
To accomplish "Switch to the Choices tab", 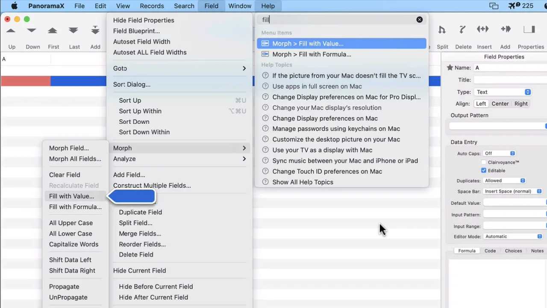I will click(513, 251).
